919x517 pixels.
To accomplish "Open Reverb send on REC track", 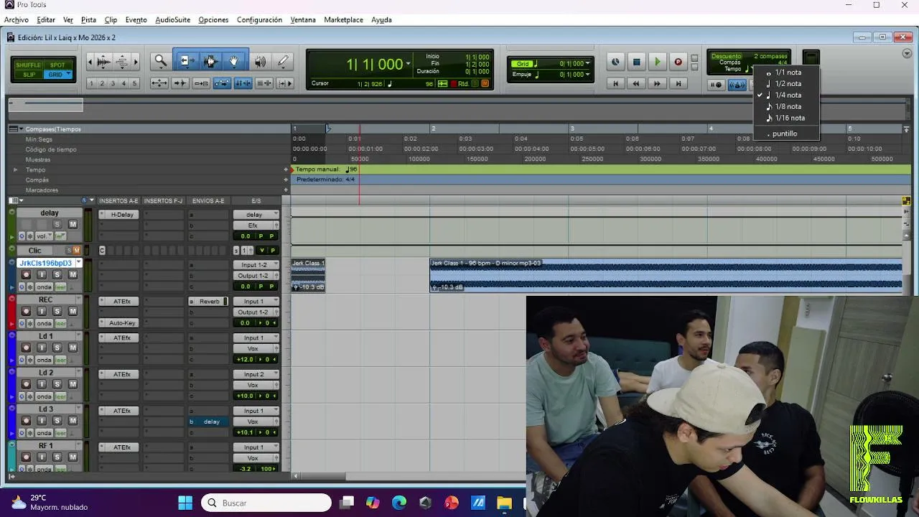I will coord(209,302).
